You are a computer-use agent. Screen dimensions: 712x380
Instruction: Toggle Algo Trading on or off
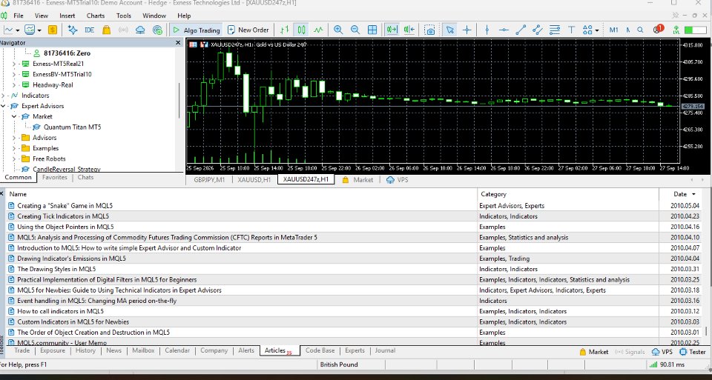point(197,30)
